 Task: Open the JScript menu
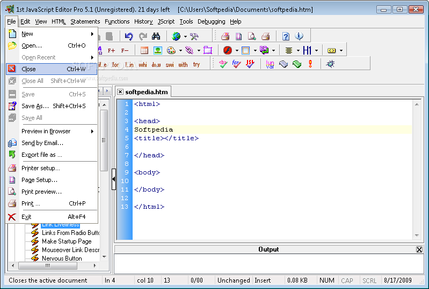coord(166,21)
